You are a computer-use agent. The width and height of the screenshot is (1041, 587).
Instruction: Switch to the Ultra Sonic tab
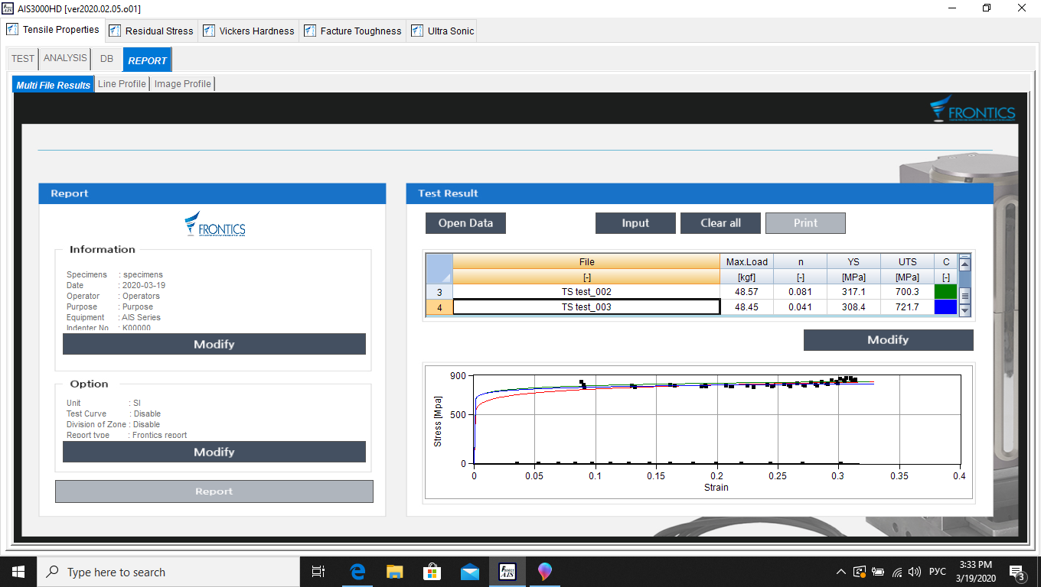tap(442, 31)
